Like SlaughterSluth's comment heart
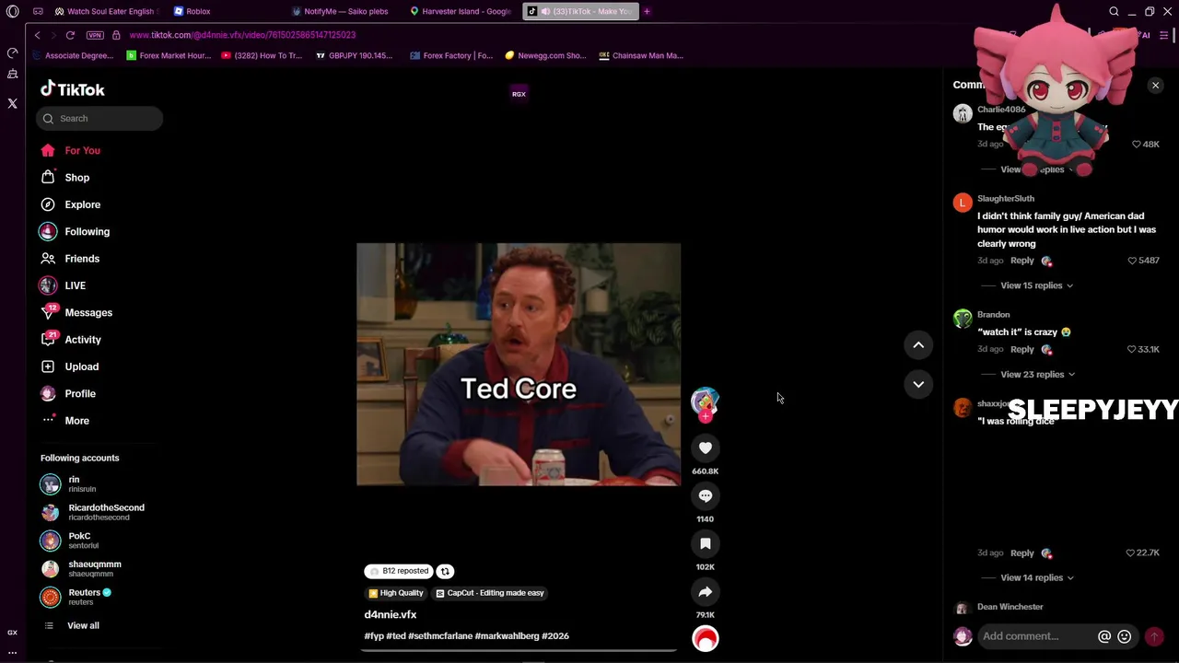Screen dimensions: 1179x663 (1132, 261)
